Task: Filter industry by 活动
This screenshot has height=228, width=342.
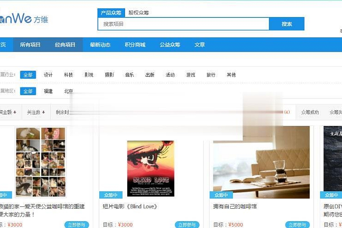Action: click(x=170, y=75)
